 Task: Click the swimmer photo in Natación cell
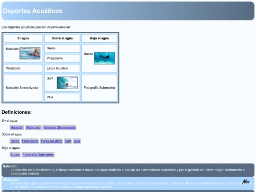point(30,53)
